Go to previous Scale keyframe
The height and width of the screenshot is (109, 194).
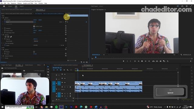(60, 22)
